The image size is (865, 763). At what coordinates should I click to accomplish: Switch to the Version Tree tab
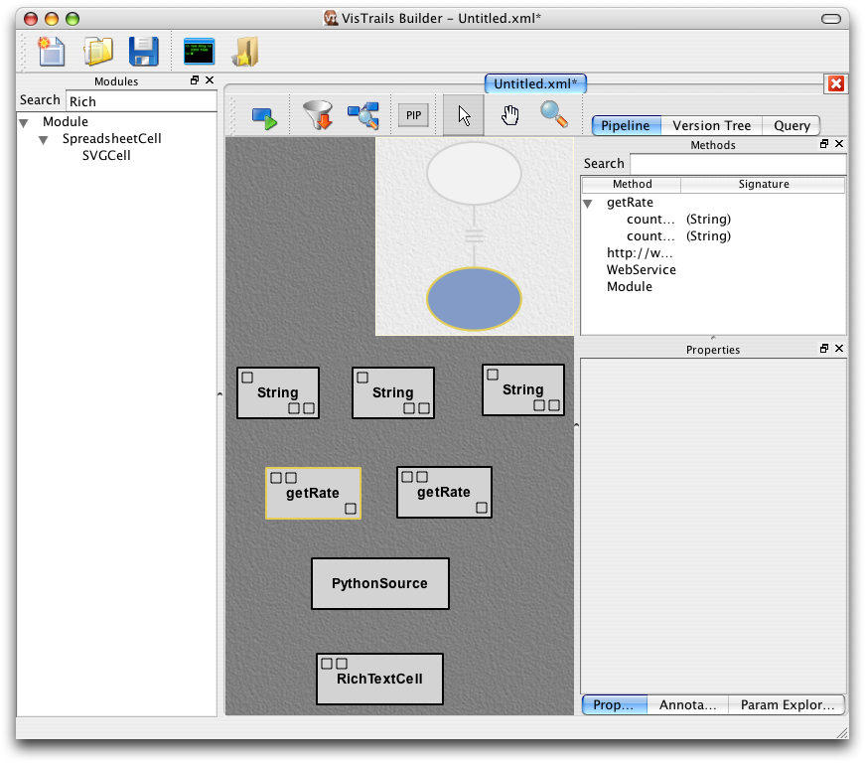pyautogui.click(x=711, y=125)
